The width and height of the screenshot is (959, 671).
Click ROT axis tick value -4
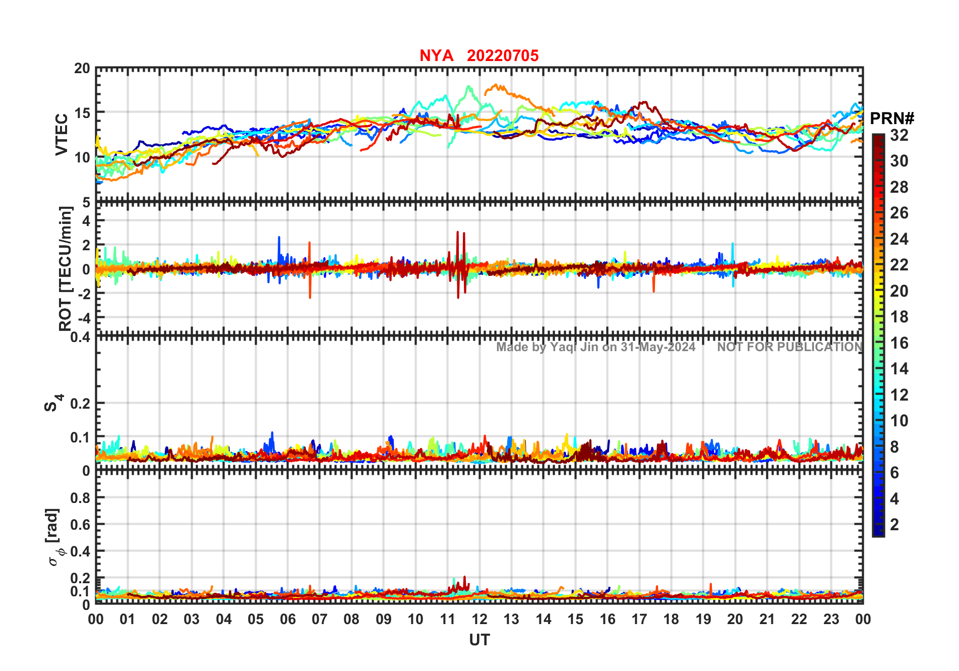[x=85, y=318]
